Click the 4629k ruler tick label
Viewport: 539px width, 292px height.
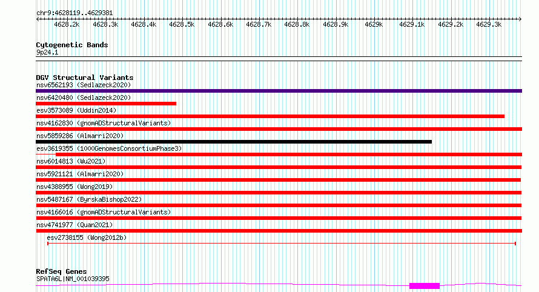point(373,24)
